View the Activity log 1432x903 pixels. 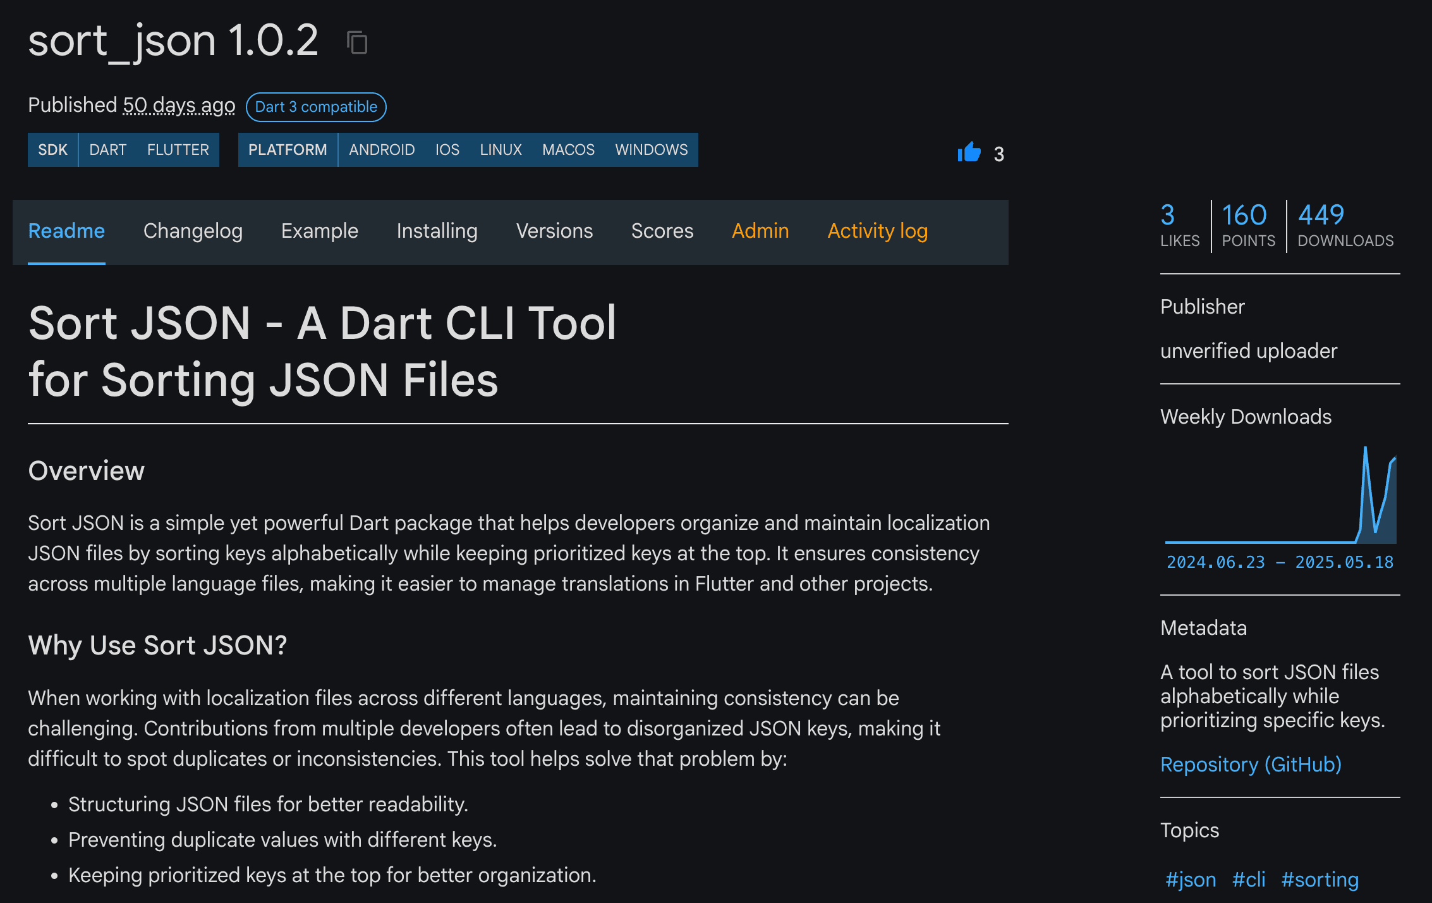(877, 231)
